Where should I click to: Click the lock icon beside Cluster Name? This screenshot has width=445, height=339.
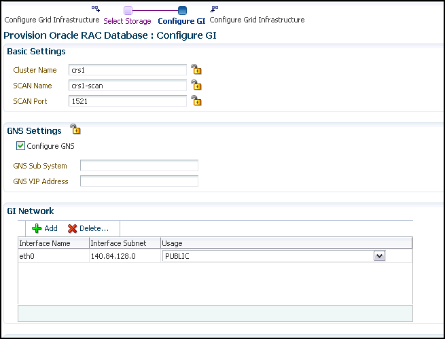pos(196,69)
